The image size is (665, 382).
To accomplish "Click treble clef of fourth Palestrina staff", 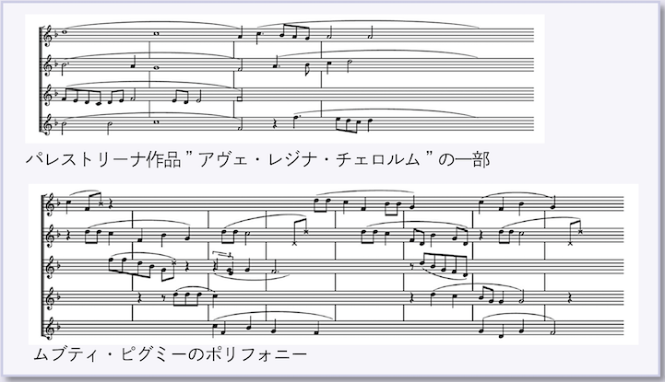I will 48,123.
